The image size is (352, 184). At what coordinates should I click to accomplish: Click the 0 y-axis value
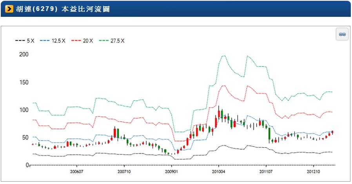pos(27,165)
